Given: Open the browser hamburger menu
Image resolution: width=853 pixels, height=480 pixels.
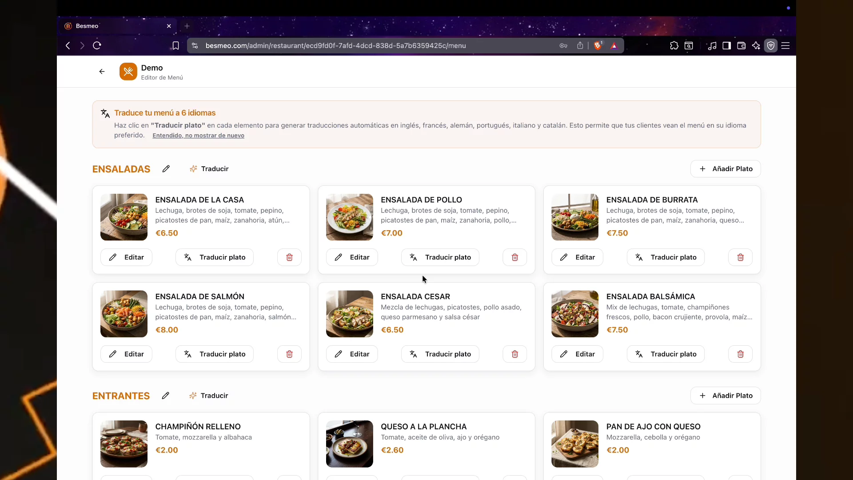Looking at the screenshot, I should pyautogui.click(x=785, y=45).
